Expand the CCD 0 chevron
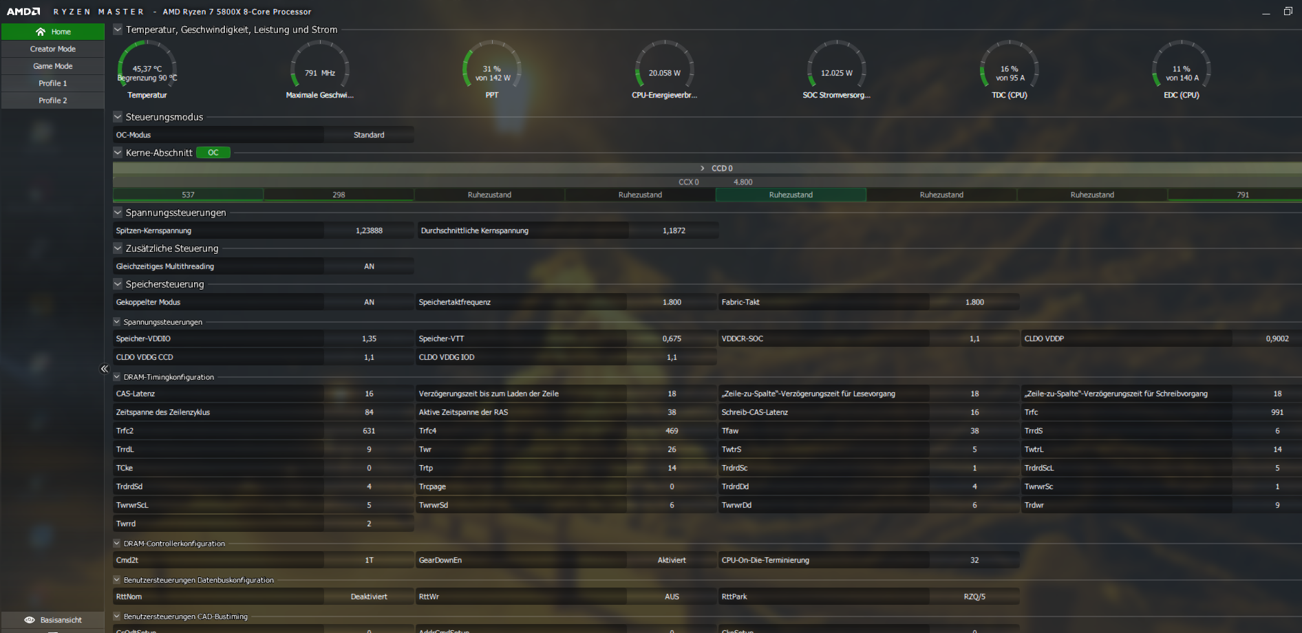This screenshot has height=633, width=1302. point(703,169)
